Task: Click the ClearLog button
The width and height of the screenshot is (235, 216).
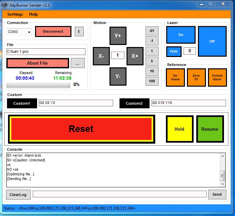Action: pyautogui.click(x=18, y=195)
